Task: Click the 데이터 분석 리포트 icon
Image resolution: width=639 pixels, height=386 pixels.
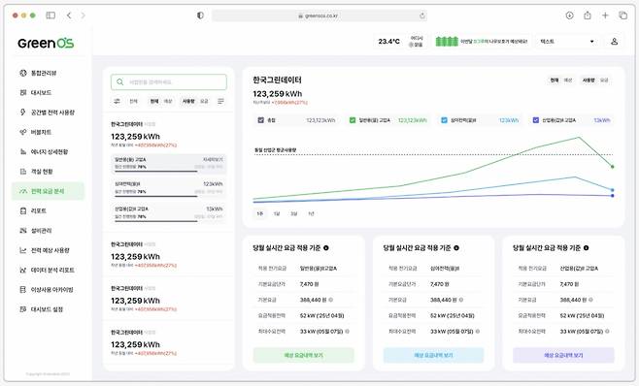Action: (x=23, y=270)
